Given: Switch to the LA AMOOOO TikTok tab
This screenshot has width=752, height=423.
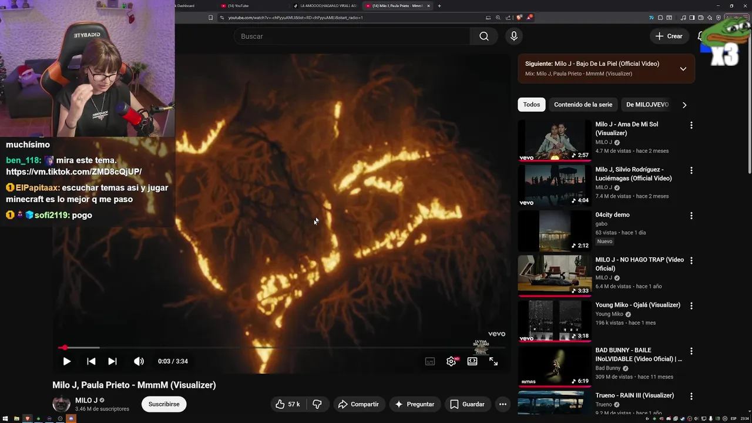Looking at the screenshot, I should click(x=325, y=6).
